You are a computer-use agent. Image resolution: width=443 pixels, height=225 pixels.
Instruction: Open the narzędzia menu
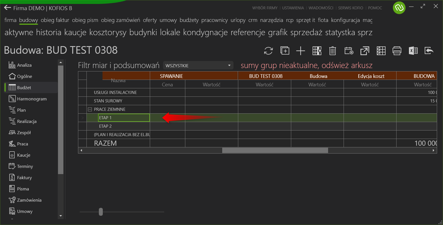pyautogui.click(x=271, y=20)
